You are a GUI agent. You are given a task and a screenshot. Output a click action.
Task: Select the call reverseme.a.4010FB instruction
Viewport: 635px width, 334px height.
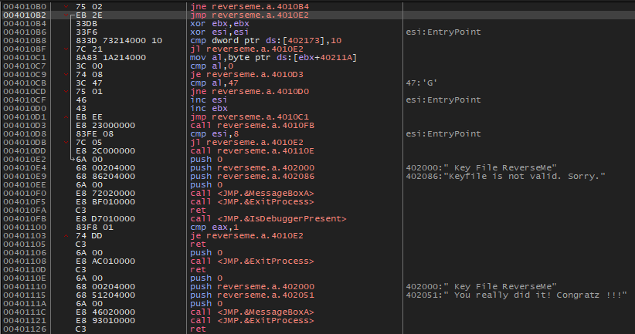253,126
